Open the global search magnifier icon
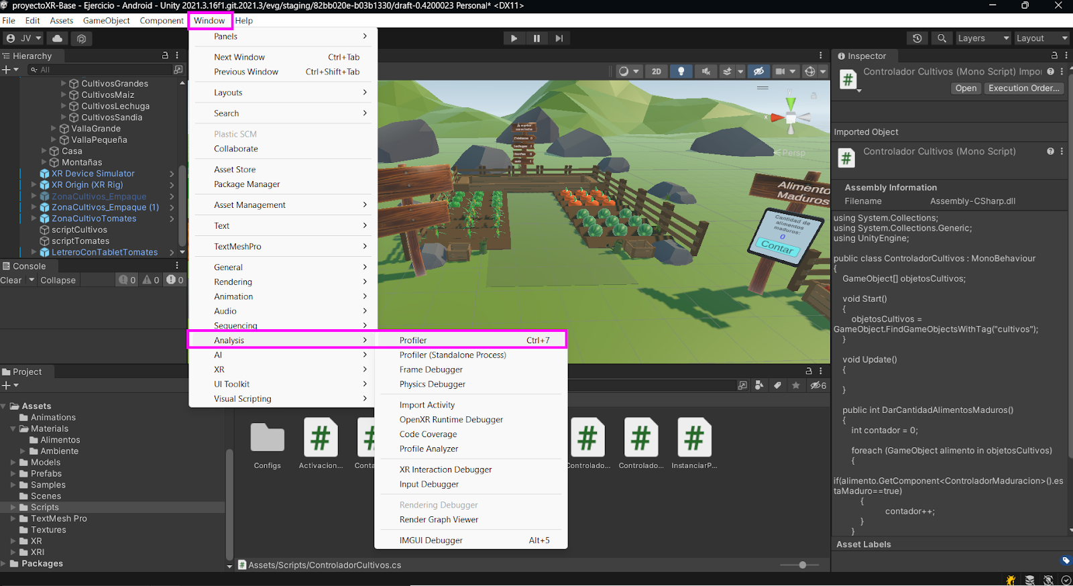The width and height of the screenshot is (1073, 586). (942, 38)
